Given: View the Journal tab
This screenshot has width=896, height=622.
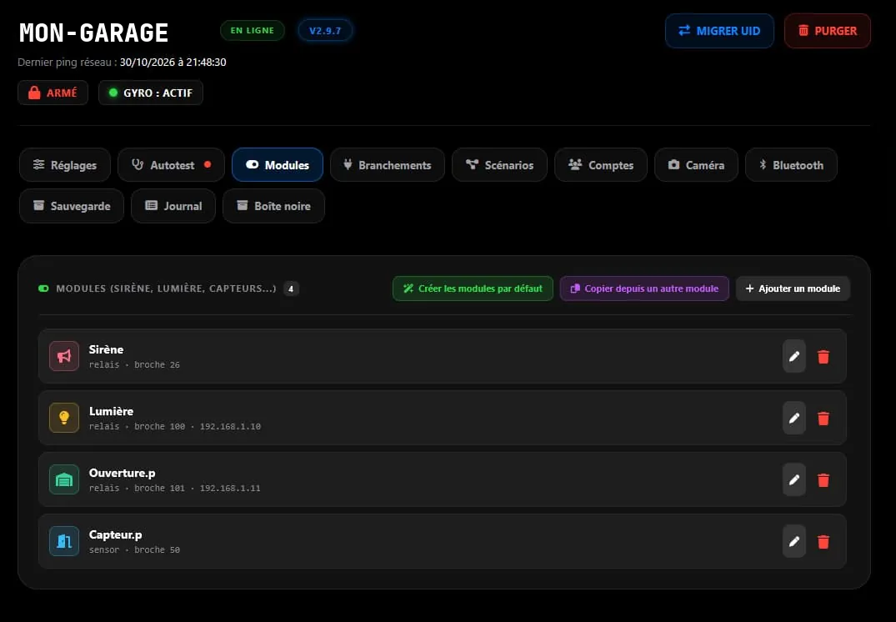Looking at the screenshot, I should tap(173, 206).
